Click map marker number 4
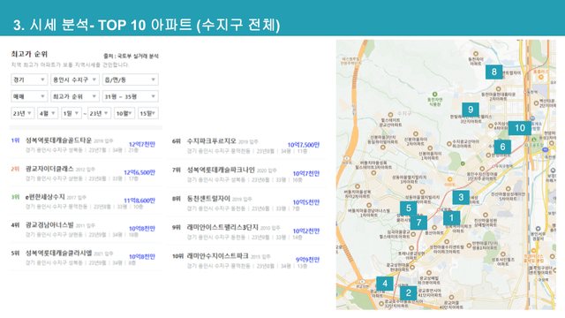The height and width of the screenshot is (318, 565). [x=385, y=284]
